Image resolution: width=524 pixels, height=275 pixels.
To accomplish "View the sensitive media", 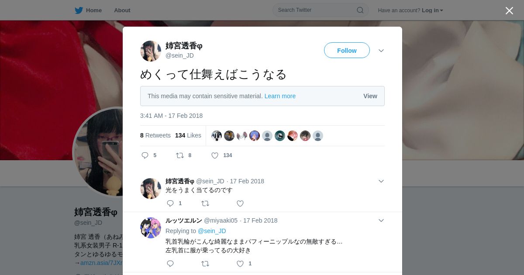I will click(x=370, y=96).
